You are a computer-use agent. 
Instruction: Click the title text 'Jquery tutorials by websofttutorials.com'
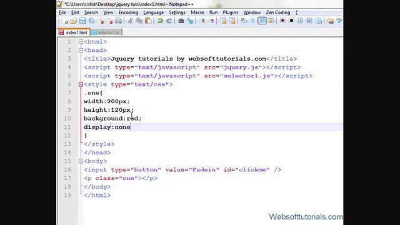click(189, 59)
